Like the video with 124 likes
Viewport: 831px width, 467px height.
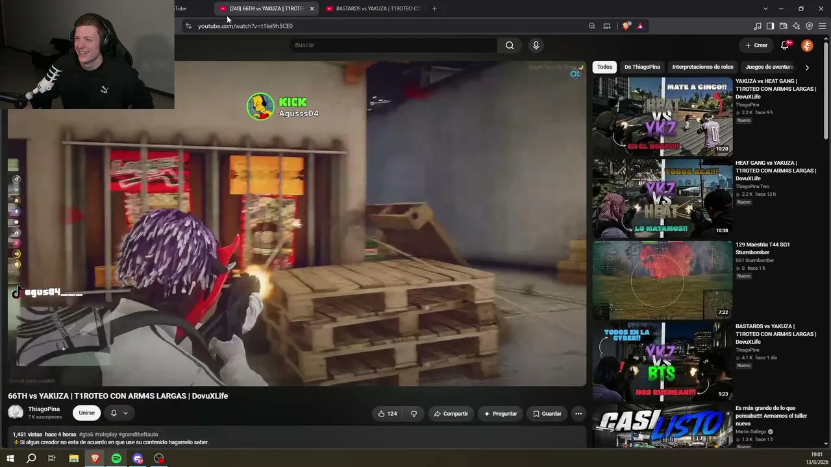pyautogui.click(x=388, y=414)
